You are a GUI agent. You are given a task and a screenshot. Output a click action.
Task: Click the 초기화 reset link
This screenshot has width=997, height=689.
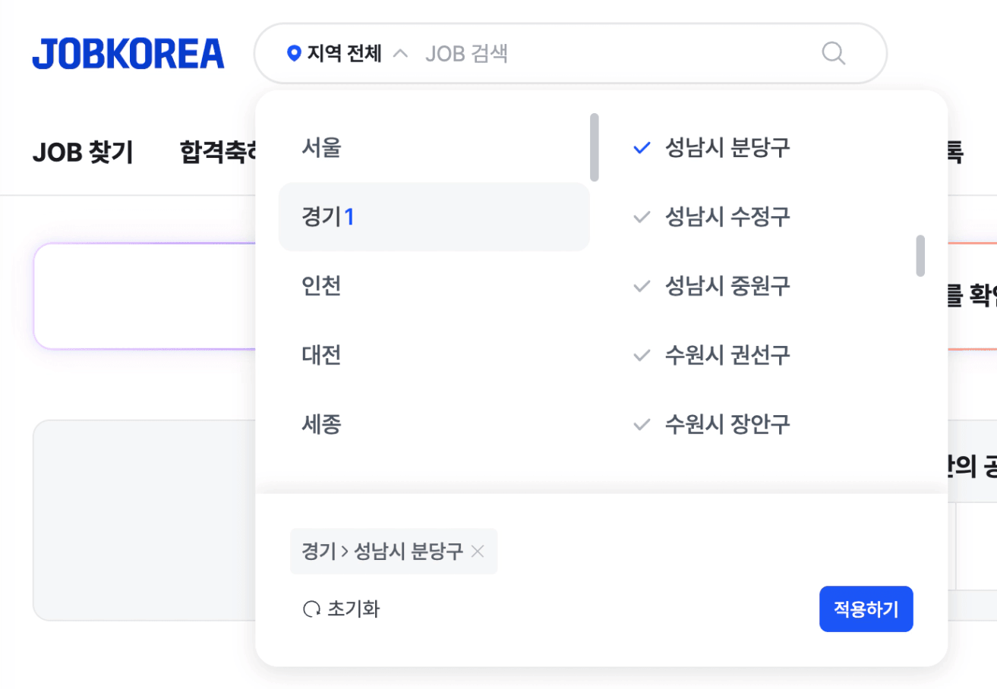pos(353,609)
